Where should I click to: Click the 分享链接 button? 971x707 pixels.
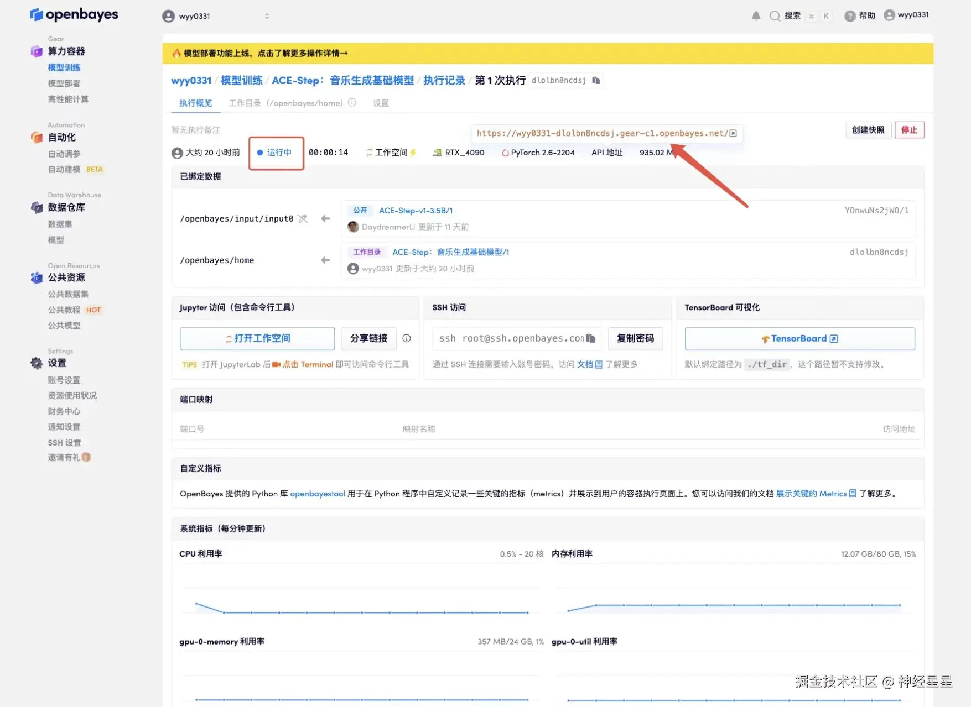[368, 338]
